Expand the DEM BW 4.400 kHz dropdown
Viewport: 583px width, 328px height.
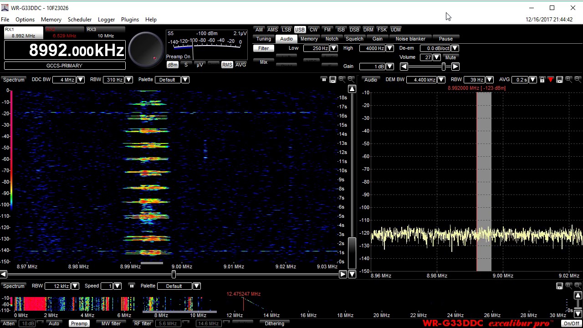click(x=441, y=80)
